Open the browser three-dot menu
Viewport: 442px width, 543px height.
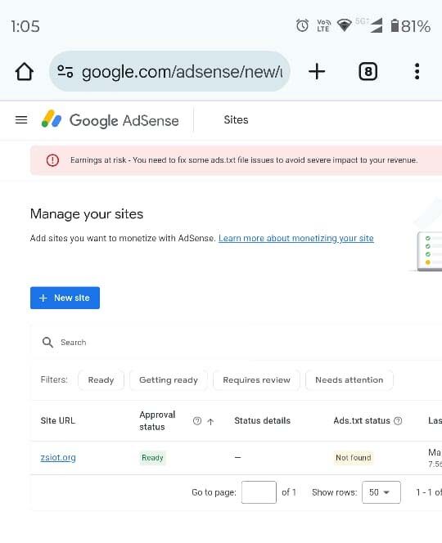pyautogui.click(x=417, y=71)
